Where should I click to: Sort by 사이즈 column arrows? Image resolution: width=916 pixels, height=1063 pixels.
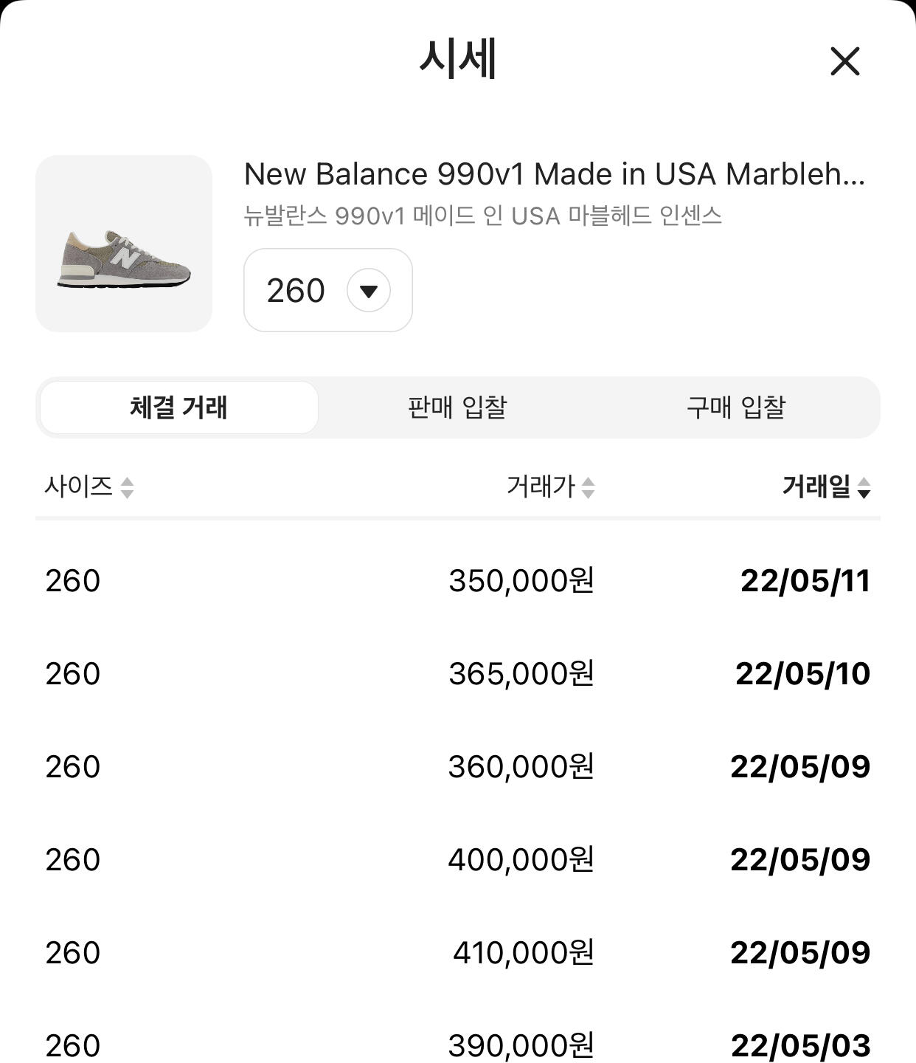point(127,487)
